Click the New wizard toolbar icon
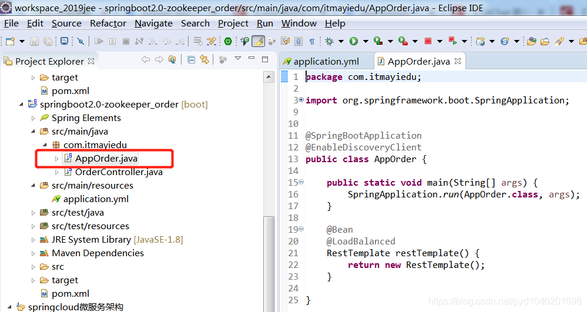This screenshot has width=587, height=312. [10, 41]
